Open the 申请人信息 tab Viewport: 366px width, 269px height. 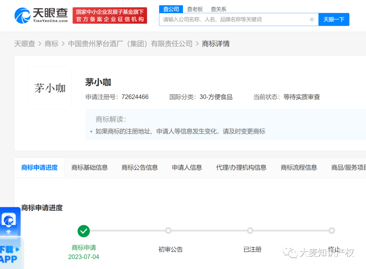pyautogui.click(x=187, y=167)
